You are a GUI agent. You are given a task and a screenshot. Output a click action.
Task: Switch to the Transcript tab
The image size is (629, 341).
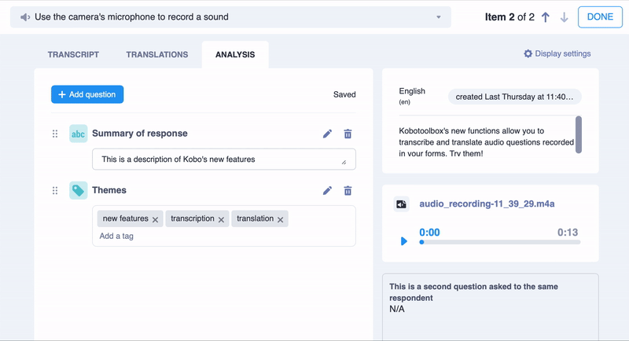coord(73,54)
